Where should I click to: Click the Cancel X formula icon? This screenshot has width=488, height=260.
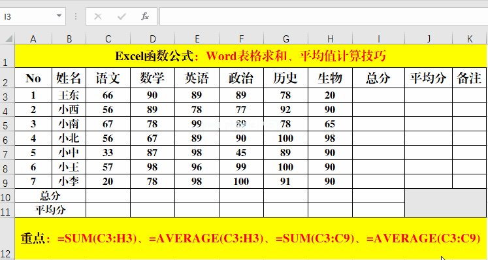(x=98, y=16)
